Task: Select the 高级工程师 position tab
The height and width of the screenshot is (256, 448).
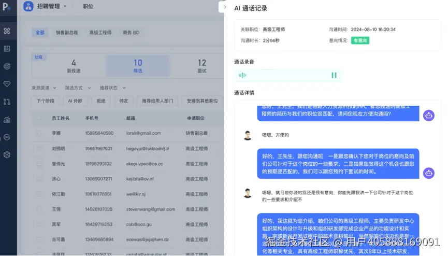Action: (x=100, y=33)
